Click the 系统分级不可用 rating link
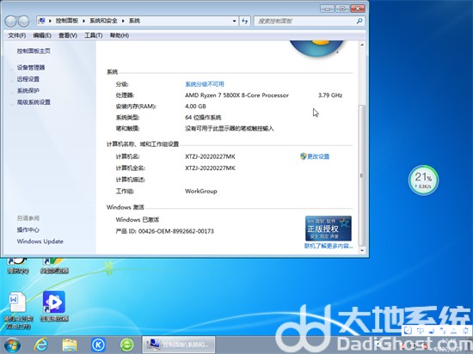Screen dimensions: 473x354 pyautogui.click(x=205, y=84)
